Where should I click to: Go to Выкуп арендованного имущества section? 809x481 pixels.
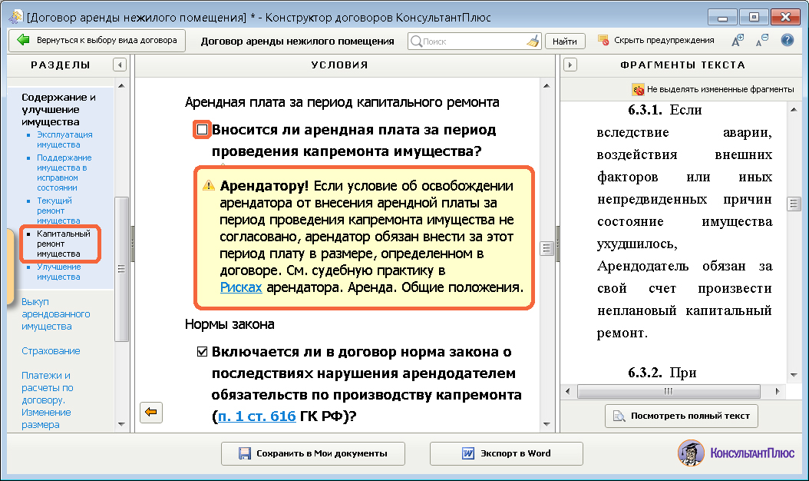point(56,314)
